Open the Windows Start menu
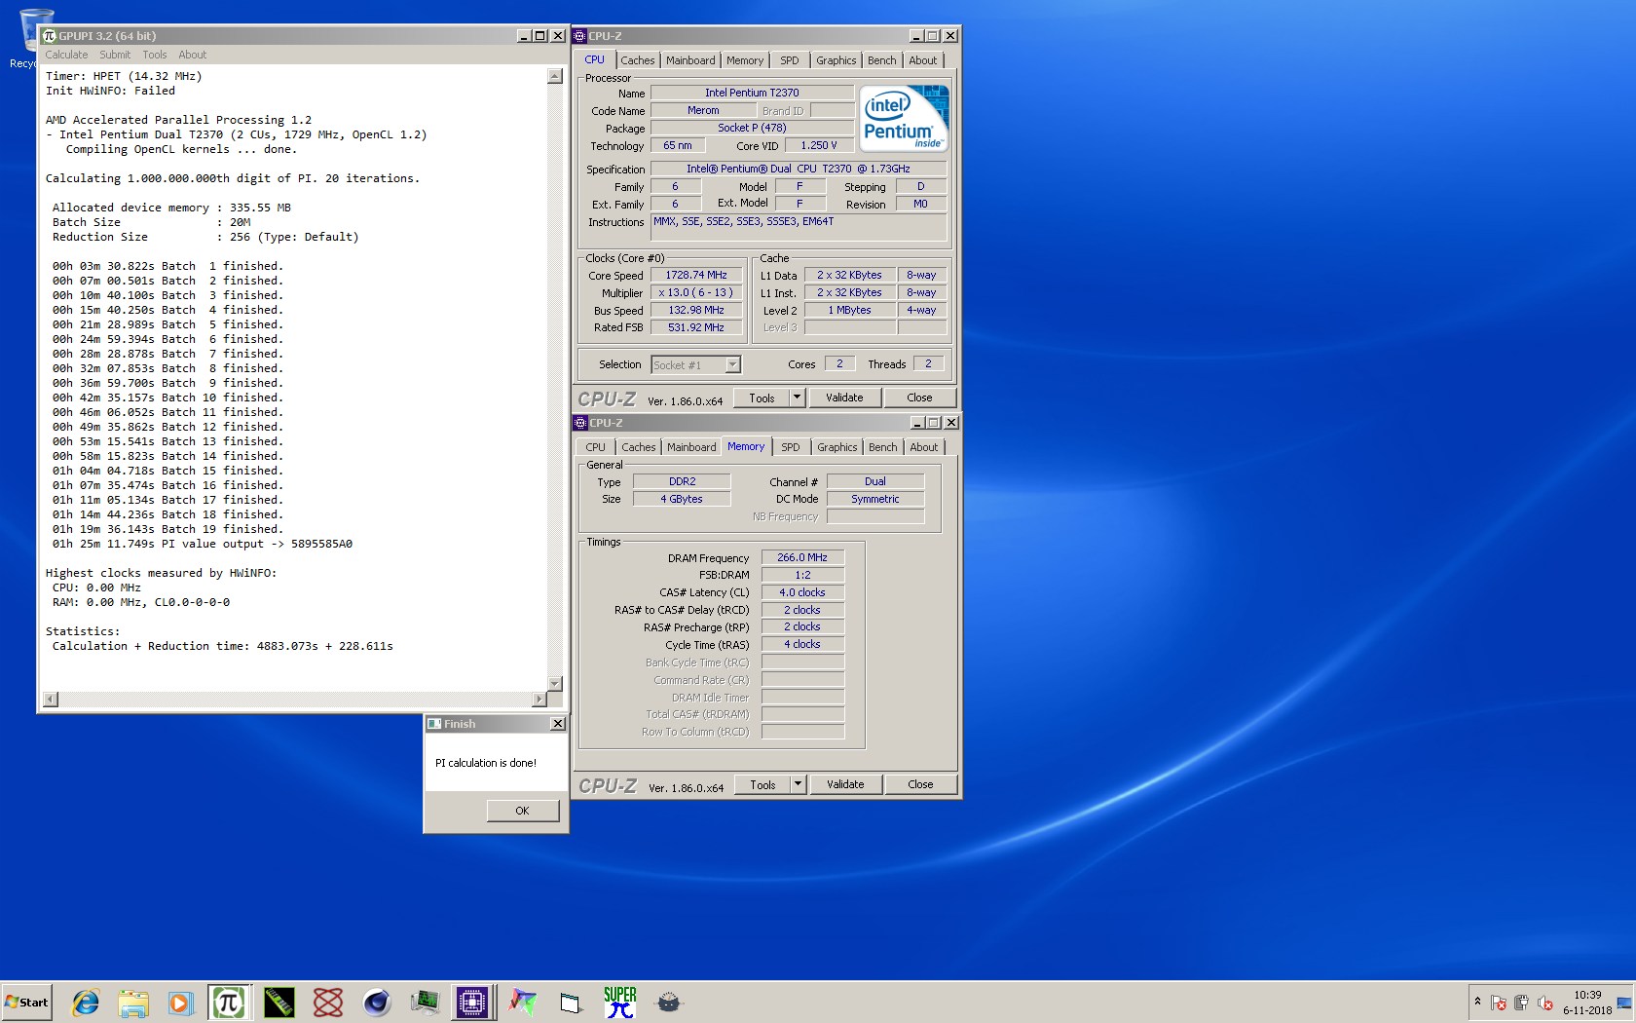This screenshot has width=1636, height=1023. [27, 1003]
